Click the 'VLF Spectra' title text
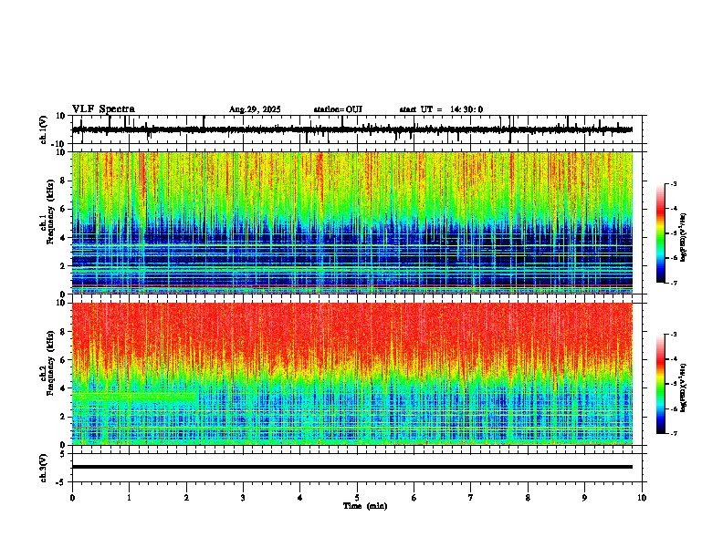The height and width of the screenshot is (558, 723). click(103, 109)
